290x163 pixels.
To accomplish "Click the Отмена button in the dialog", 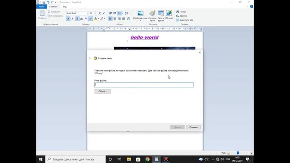I will pyautogui.click(x=193, y=127).
